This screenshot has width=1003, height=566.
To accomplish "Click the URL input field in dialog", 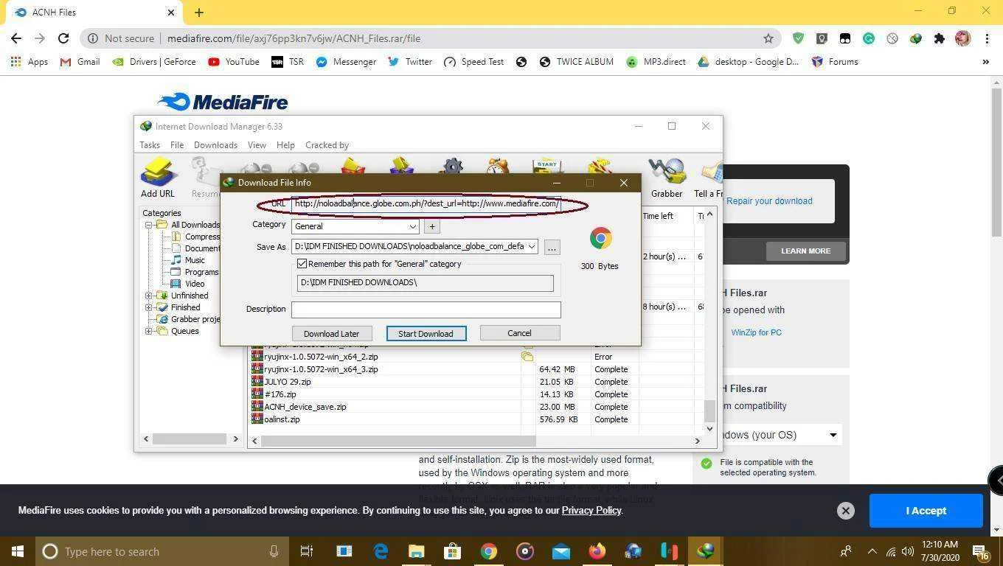I will (x=426, y=203).
